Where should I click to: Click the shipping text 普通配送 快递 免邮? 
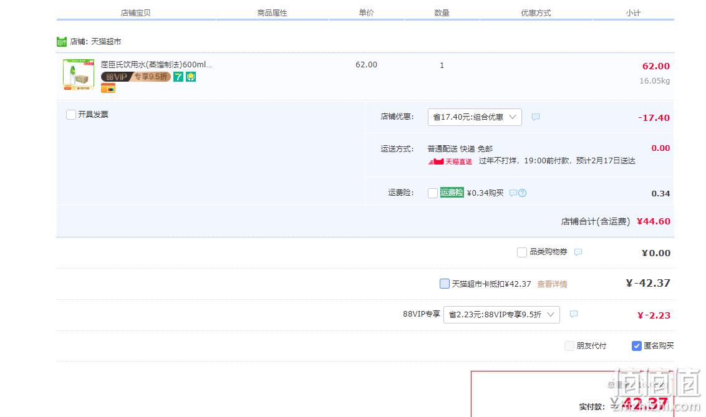coord(460,149)
